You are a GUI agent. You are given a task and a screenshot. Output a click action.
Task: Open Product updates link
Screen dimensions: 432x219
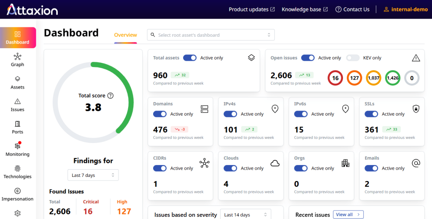point(251,9)
